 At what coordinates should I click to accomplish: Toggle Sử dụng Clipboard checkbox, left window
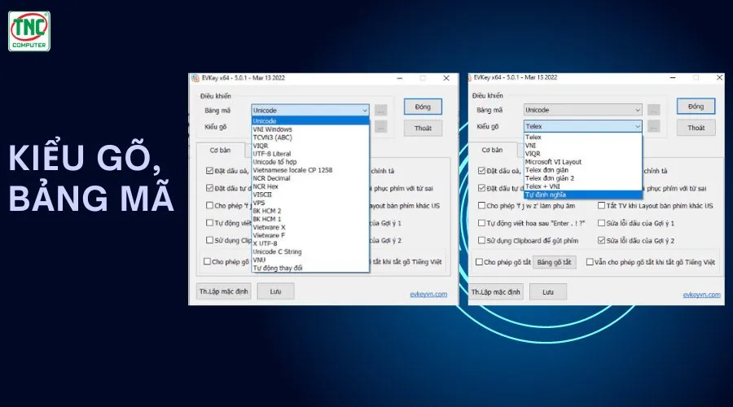click(209, 240)
